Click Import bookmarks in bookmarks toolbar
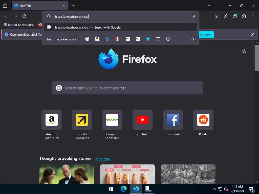This screenshot has width=259, height=194. (19, 25)
